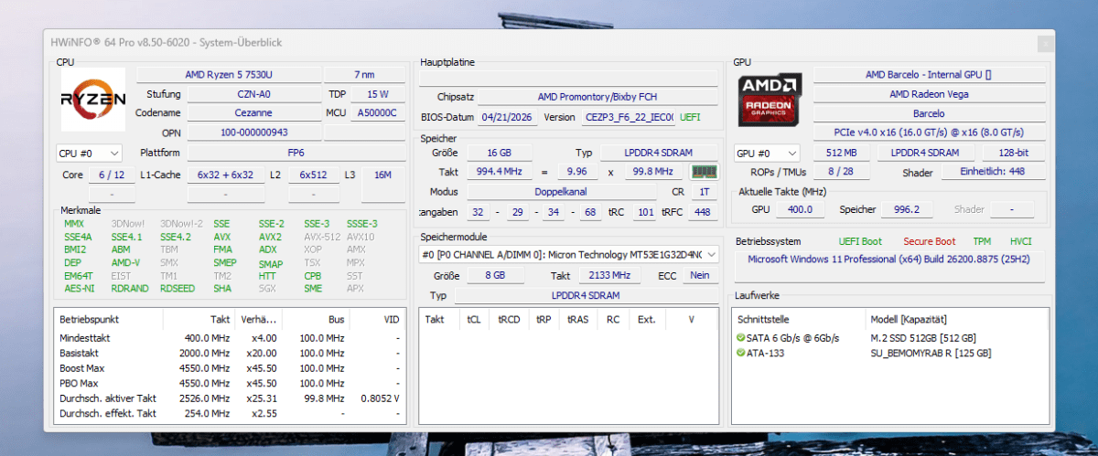The image size is (1098, 456).
Task: Open the CPU #0 selector dropdown
Action: pyautogui.click(x=89, y=154)
